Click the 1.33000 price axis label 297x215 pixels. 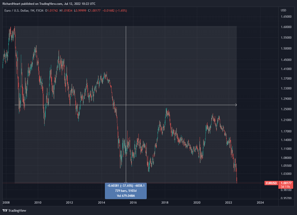coord(286,88)
